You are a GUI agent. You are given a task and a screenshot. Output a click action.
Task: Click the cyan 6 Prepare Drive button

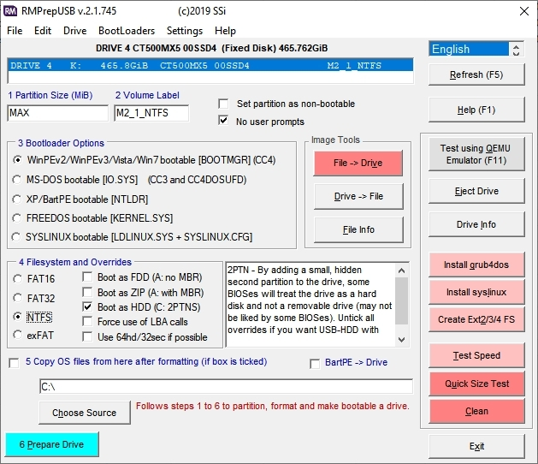tap(51, 444)
